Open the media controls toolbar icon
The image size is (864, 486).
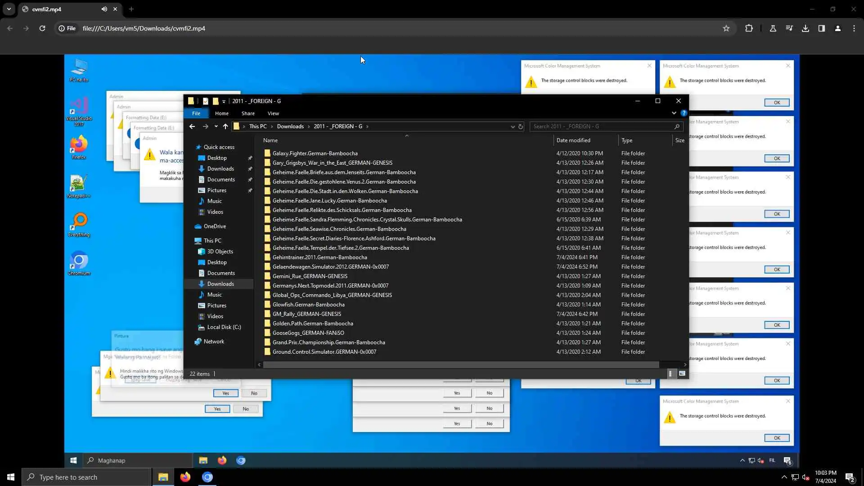point(789,28)
